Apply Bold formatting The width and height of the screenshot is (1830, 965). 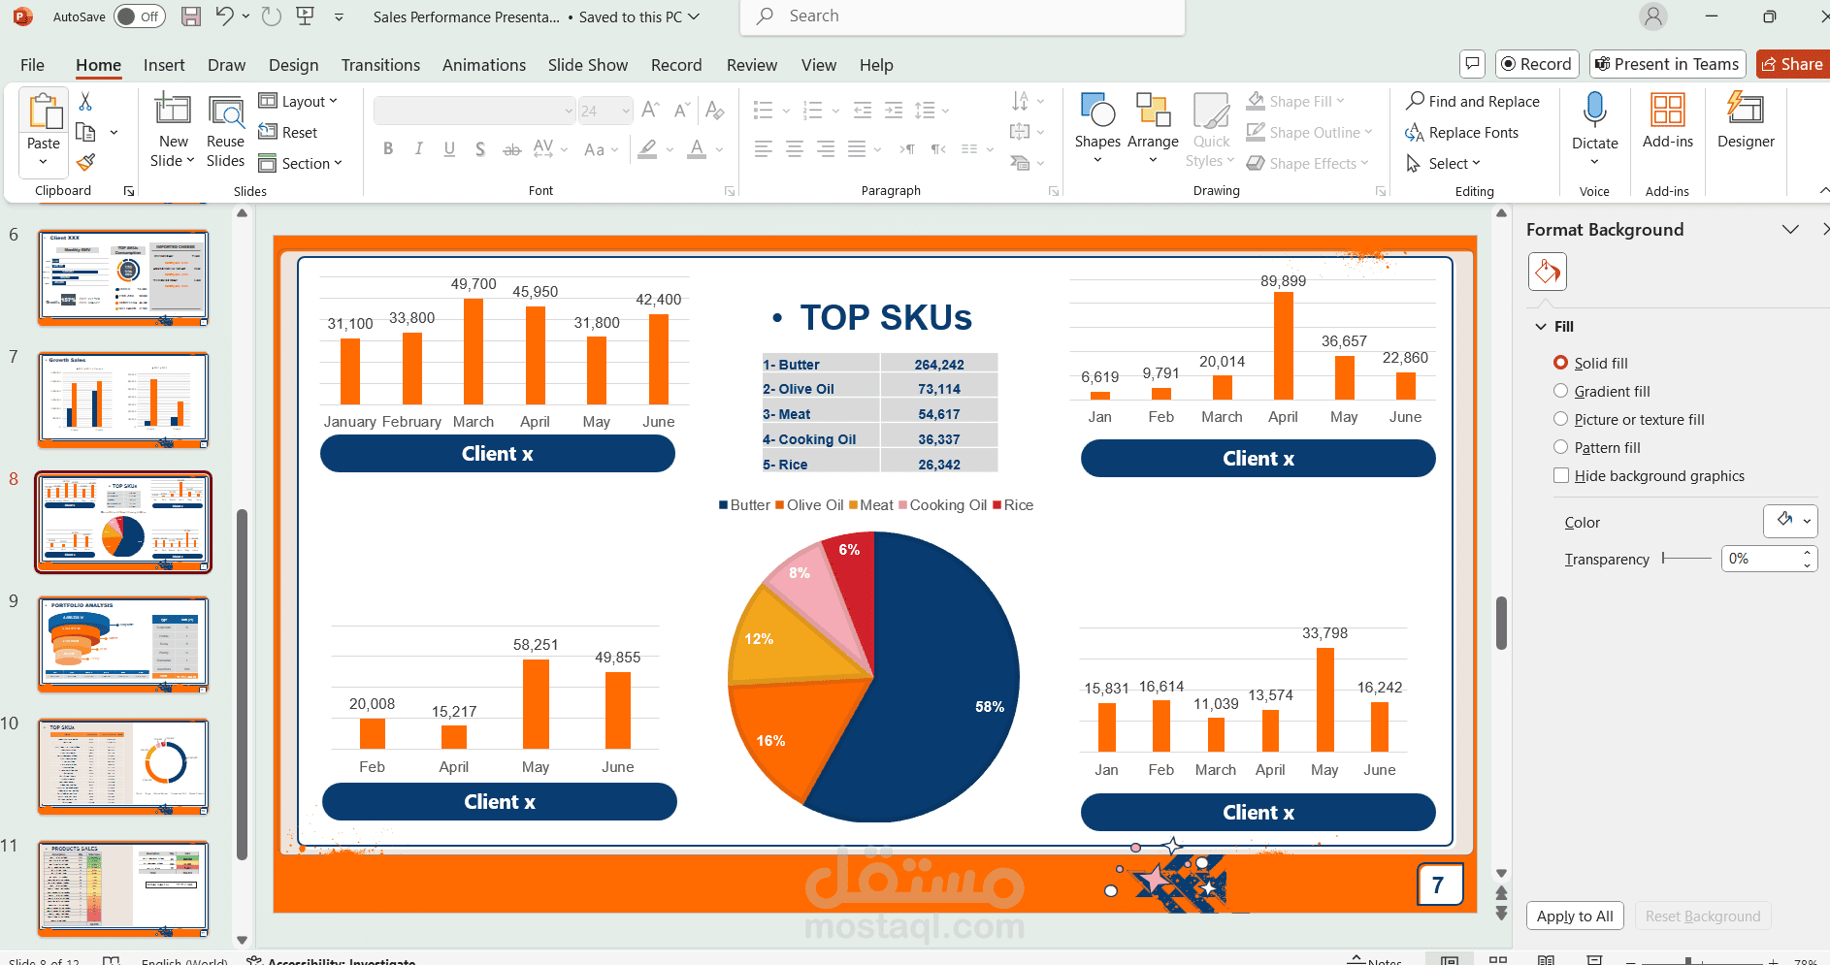[388, 149]
